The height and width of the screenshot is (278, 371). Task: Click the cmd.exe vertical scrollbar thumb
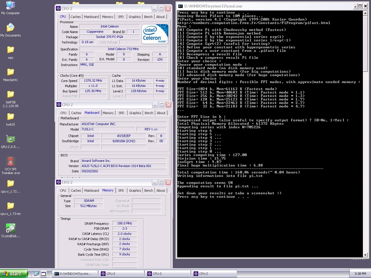coord(365,43)
